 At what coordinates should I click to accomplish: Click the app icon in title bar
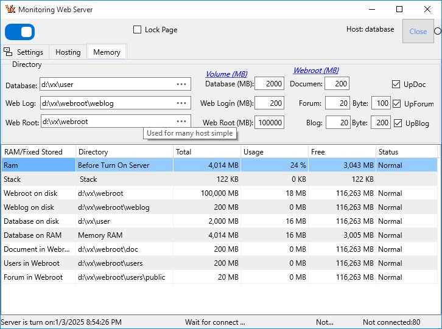tap(9, 10)
